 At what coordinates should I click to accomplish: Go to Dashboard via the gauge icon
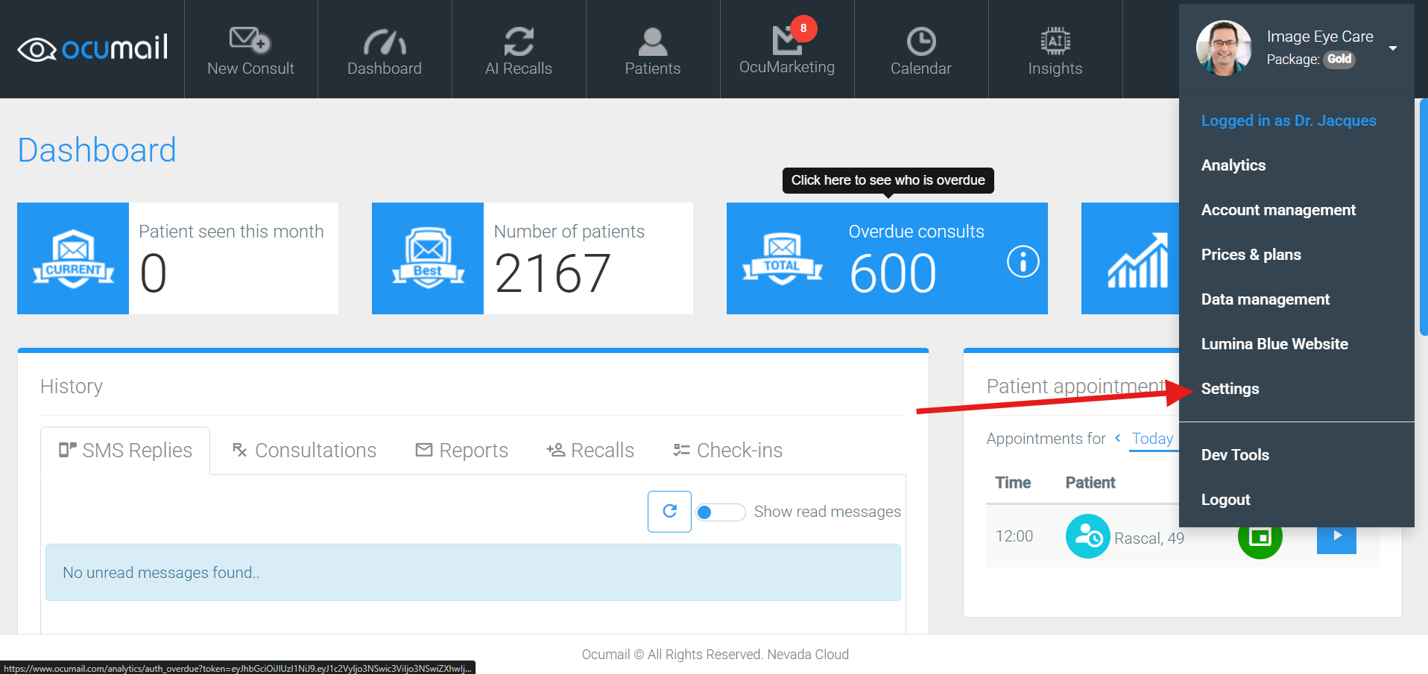click(x=385, y=42)
